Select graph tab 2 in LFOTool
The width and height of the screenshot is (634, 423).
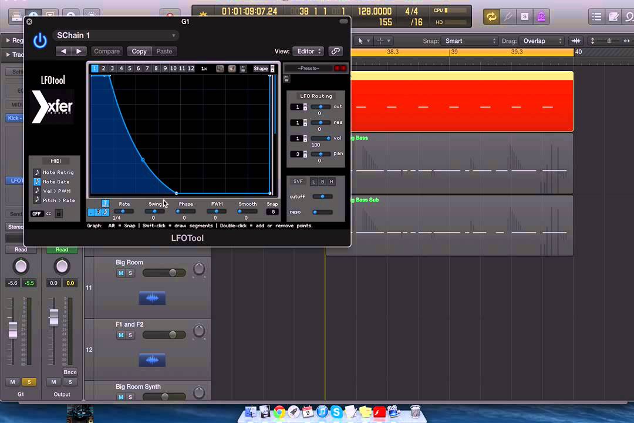tap(103, 68)
